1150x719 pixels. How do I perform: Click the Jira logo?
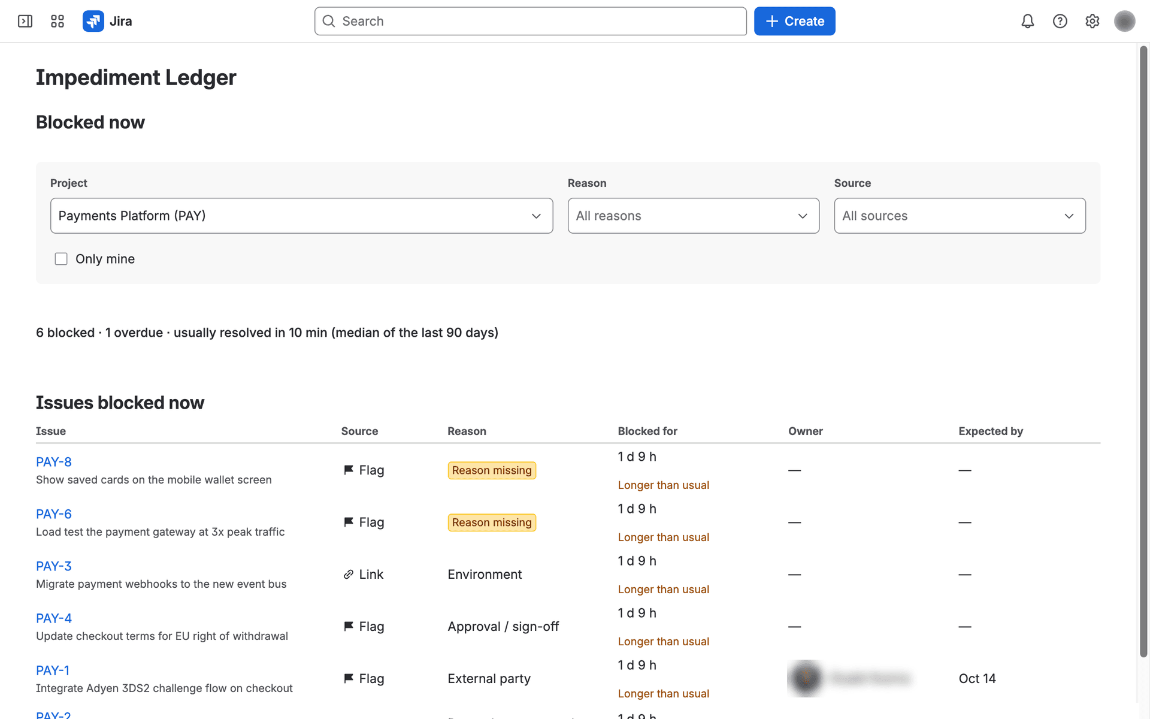pyautogui.click(x=107, y=22)
